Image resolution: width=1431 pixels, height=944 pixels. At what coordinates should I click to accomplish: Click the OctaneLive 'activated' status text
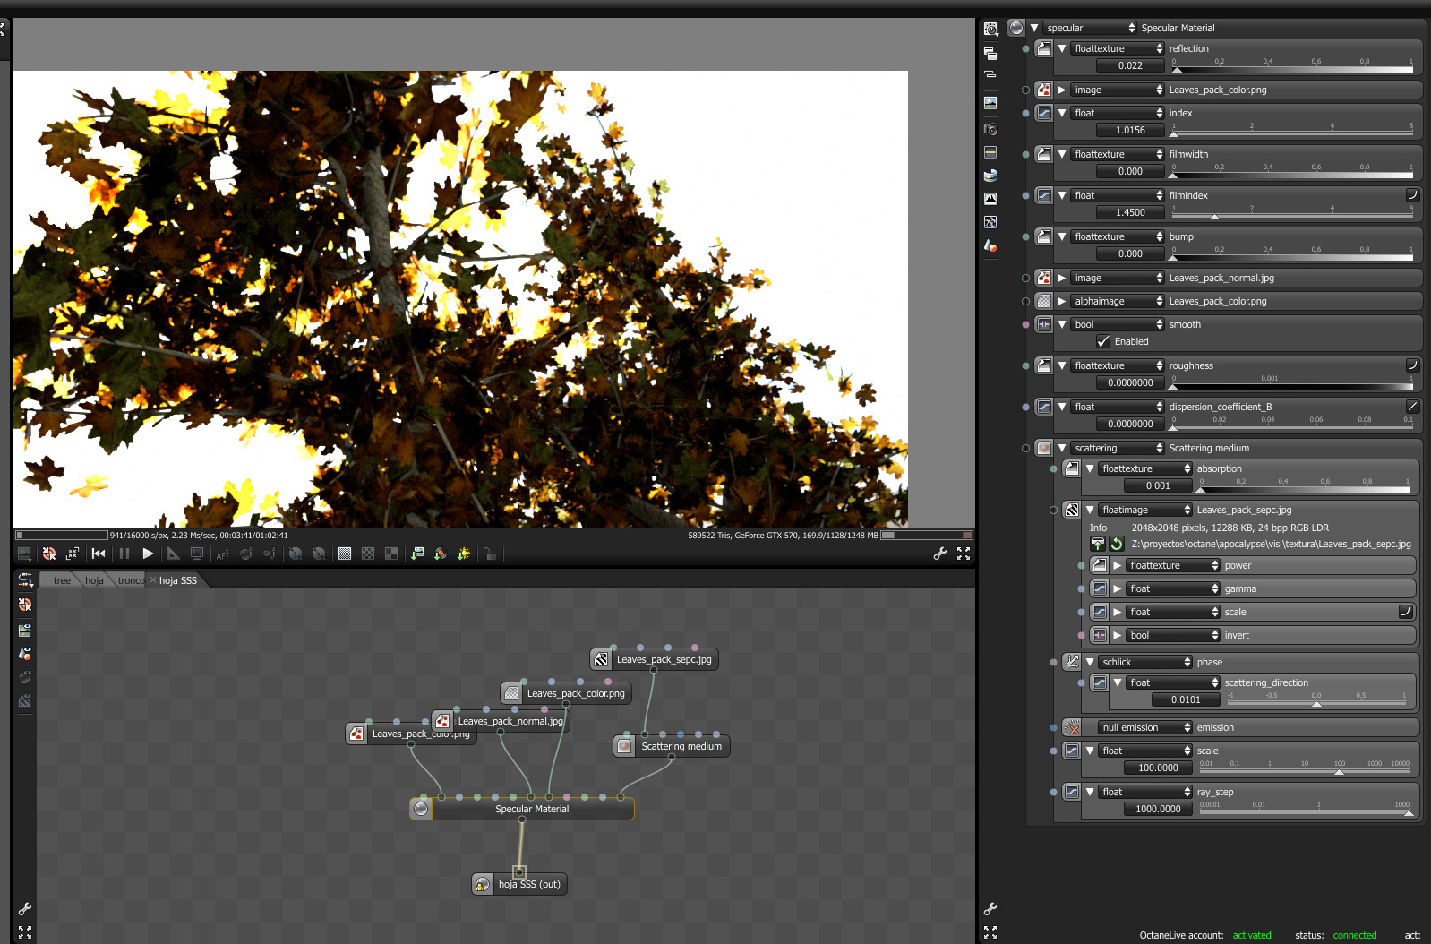click(1252, 935)
